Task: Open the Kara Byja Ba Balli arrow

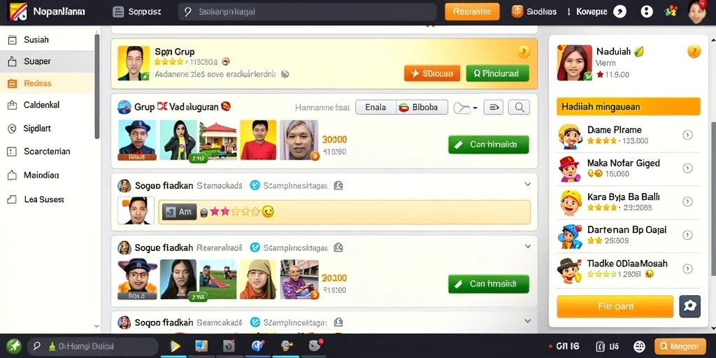Action: click(687, 202)
